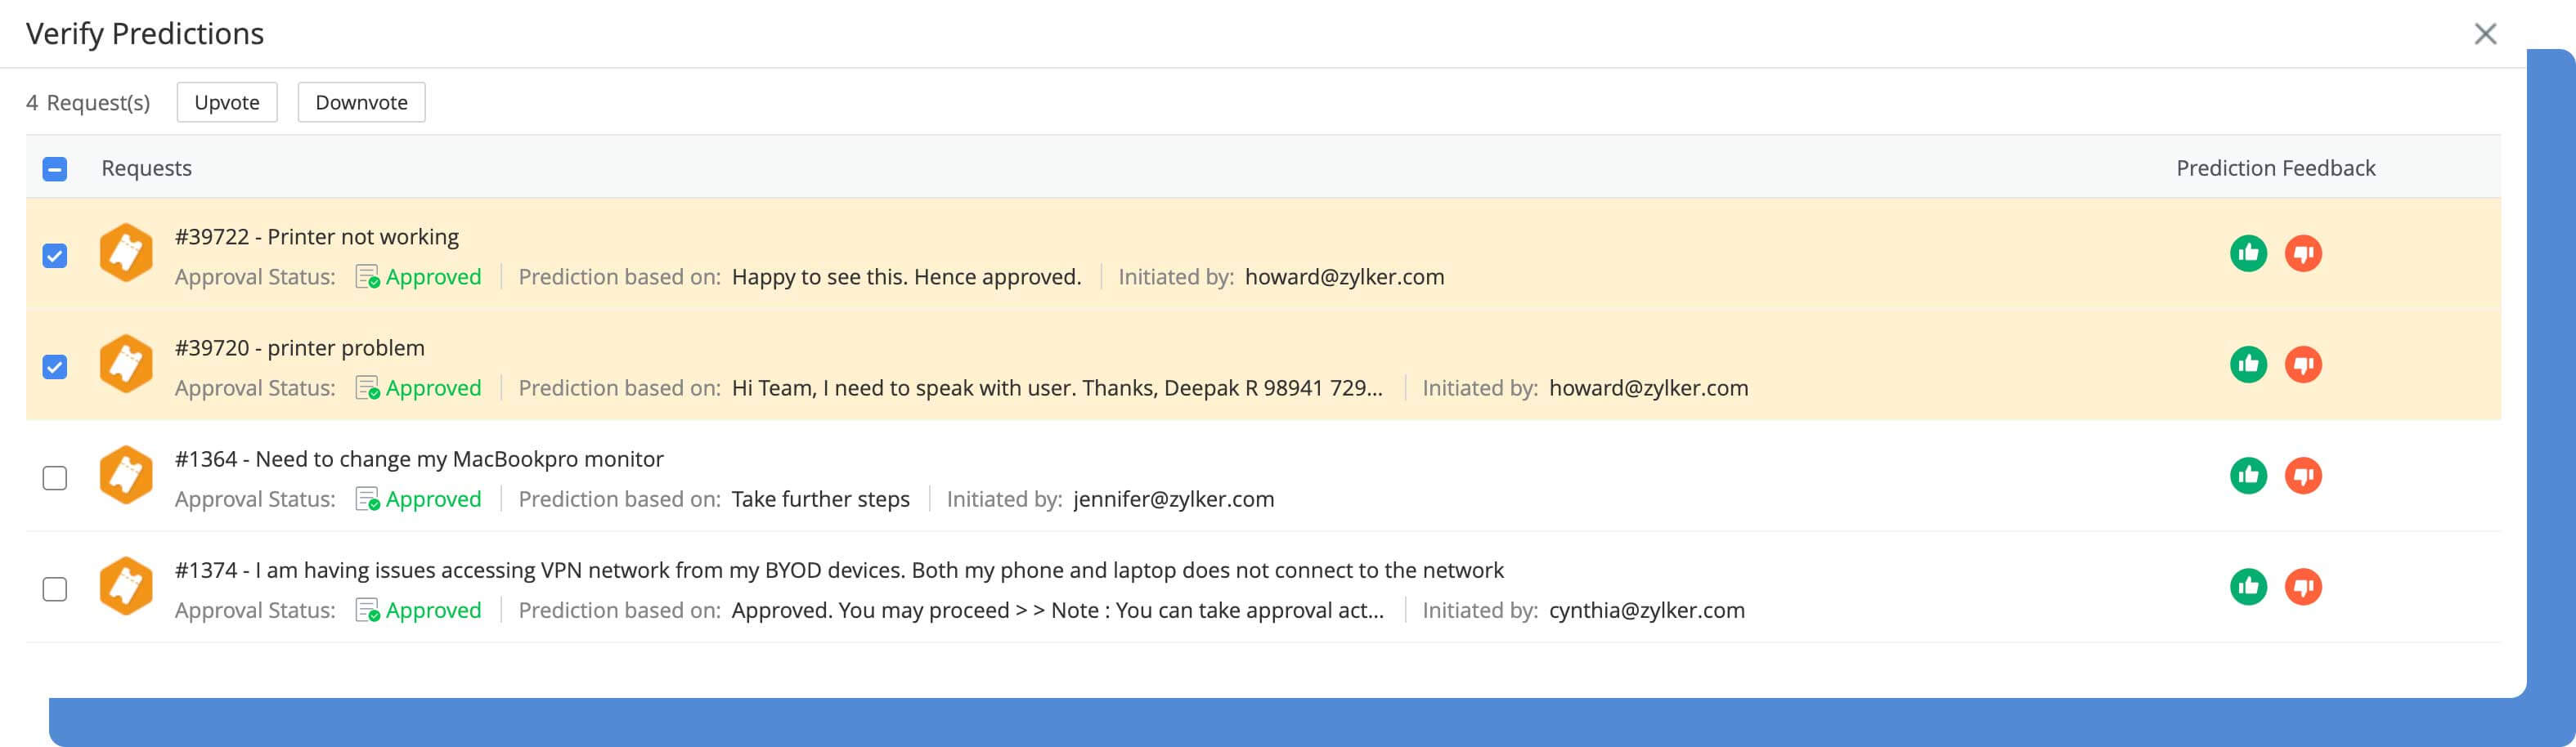The width and height of the screenshot is (2576, 747).
Task: Downvote prediction for printer problem request
Action: coord(2303,364)
